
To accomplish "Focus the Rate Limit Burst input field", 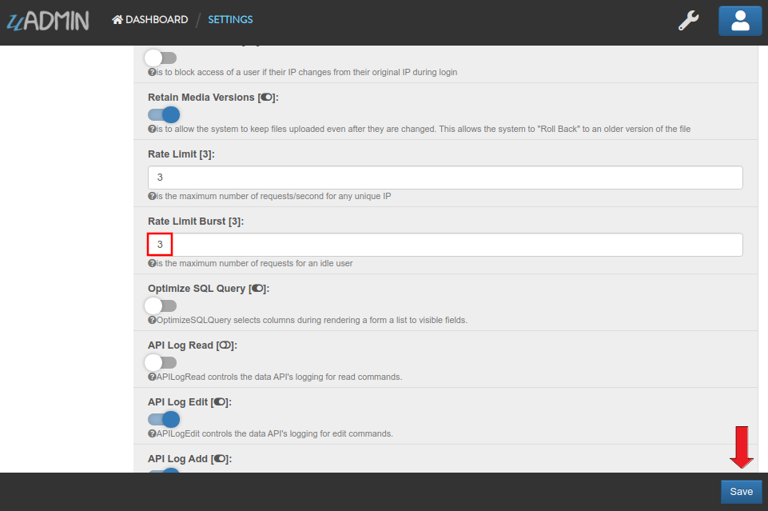I will [445, 245].
